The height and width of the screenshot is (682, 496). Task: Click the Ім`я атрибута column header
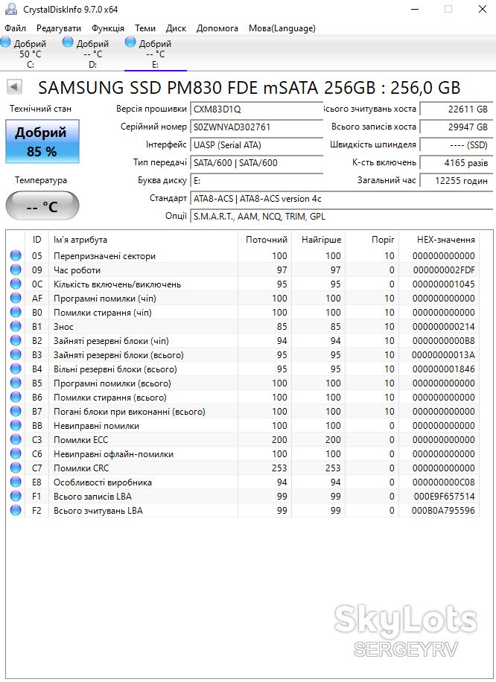point(143,239)
